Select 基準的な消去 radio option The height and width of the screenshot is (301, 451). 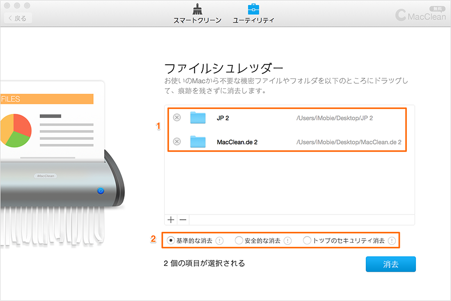170,240
